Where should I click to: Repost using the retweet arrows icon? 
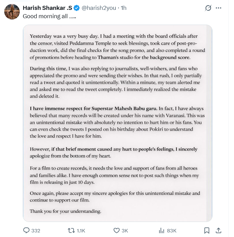71,231
